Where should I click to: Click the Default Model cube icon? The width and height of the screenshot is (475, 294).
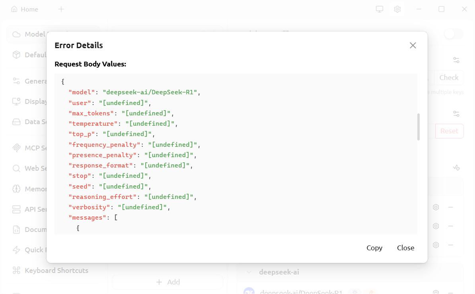16,55
